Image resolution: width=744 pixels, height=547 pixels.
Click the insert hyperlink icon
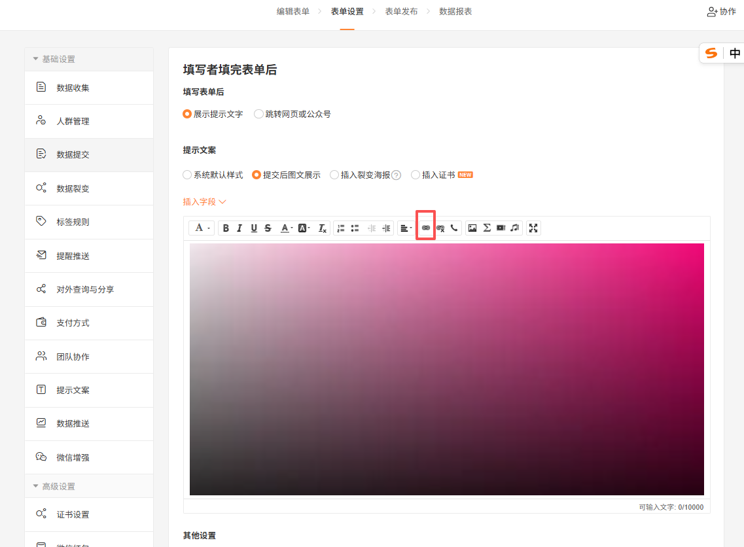(426, 228)
